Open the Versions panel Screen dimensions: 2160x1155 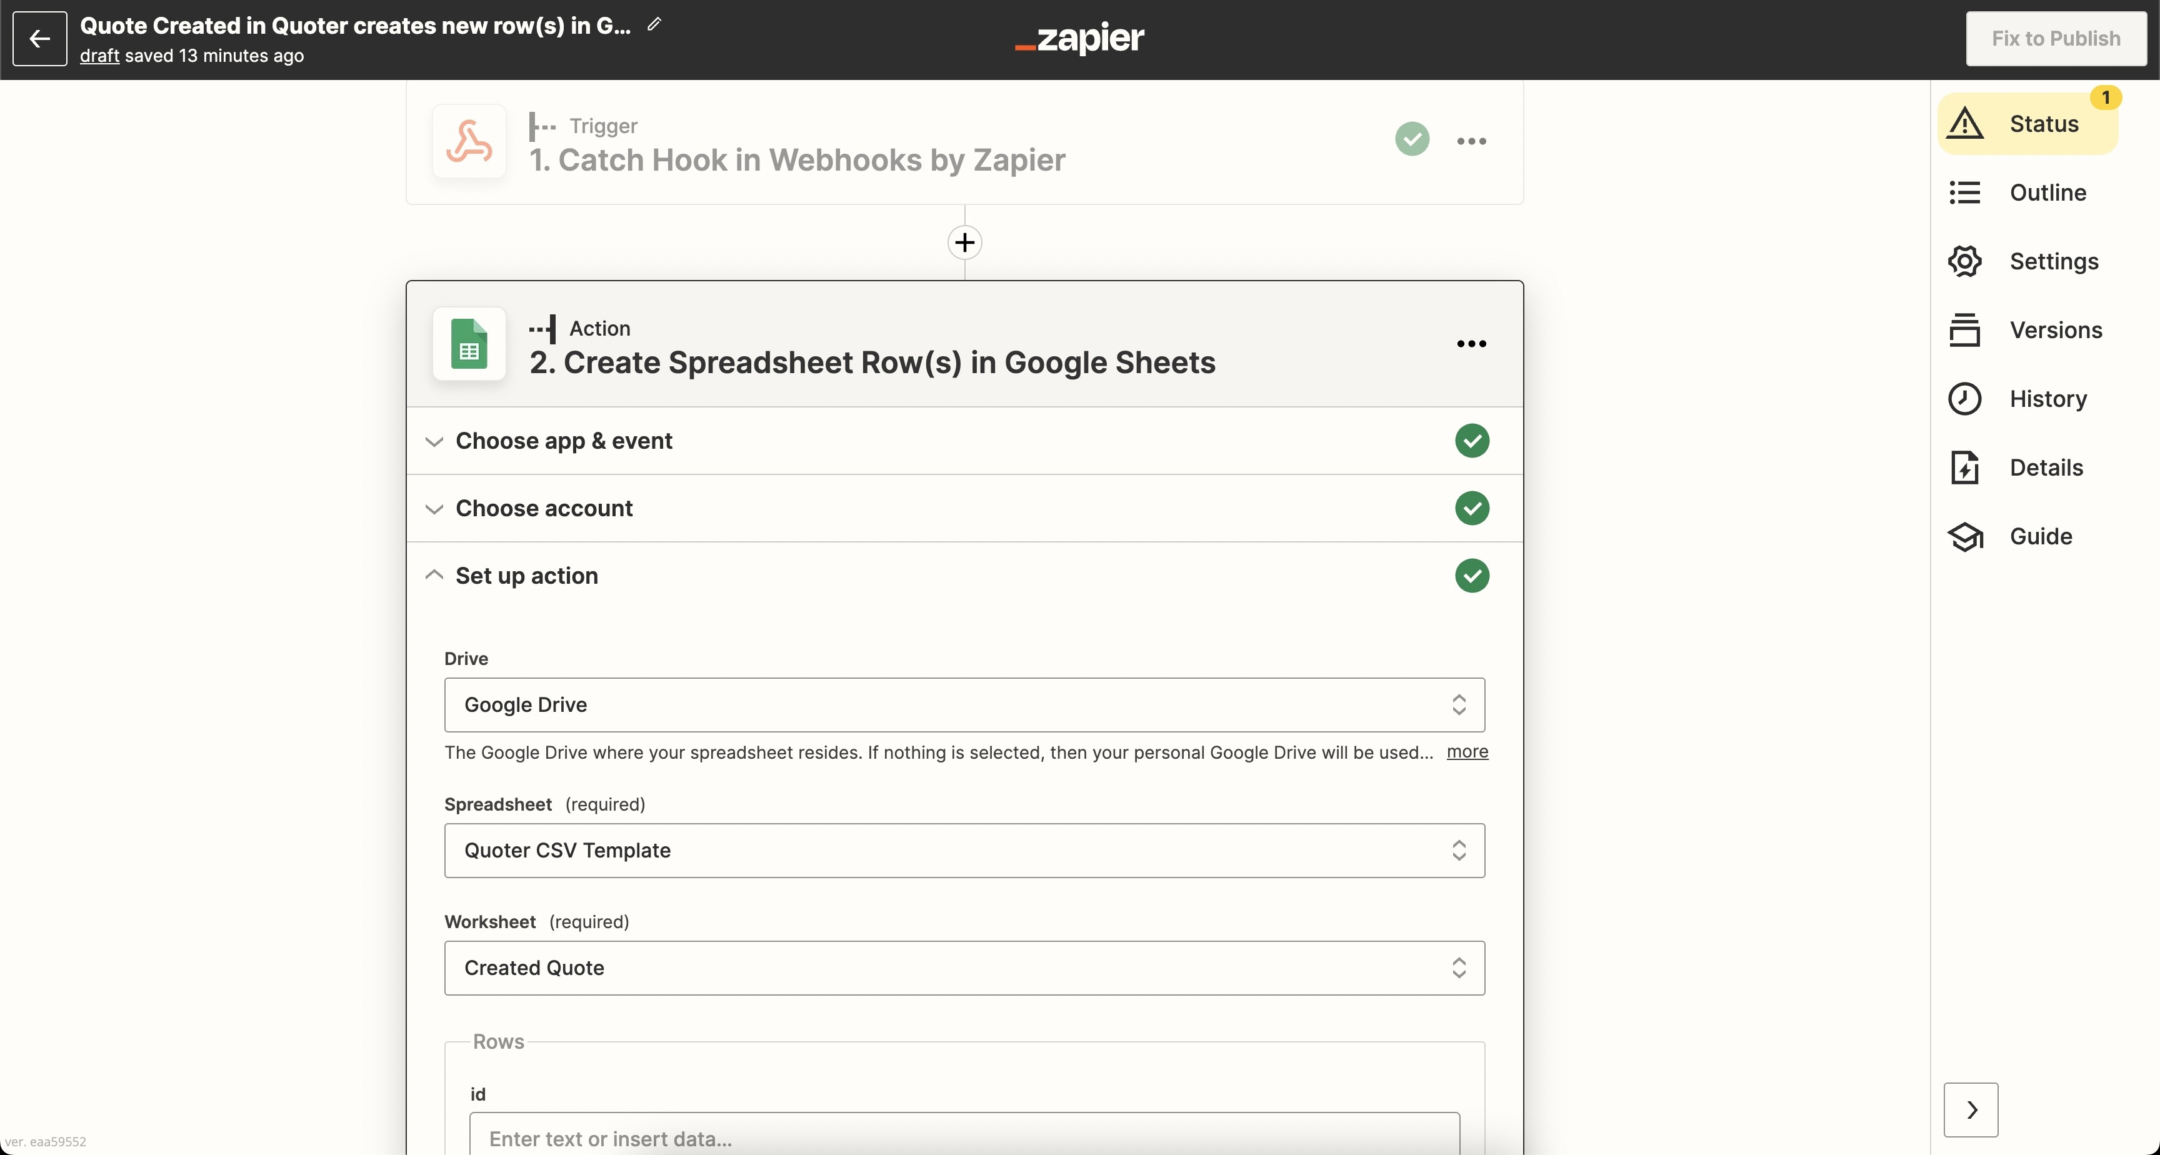pos(2027,331)
